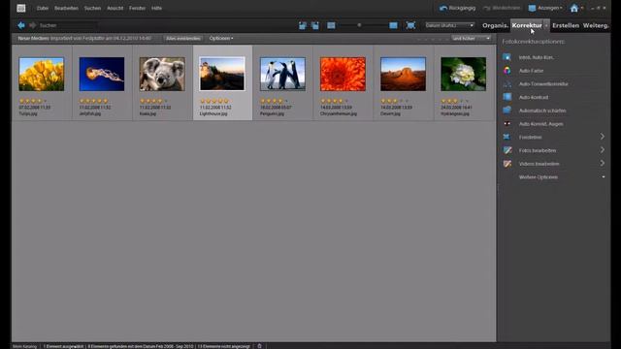This screenshot has width=621, height=349.
Task: Open the Suchen menu
Action: click(x=92, y=8)
